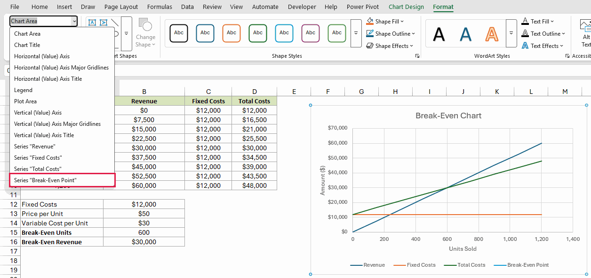Choose the green outlined Abc shape style

(x=258, y=33)
